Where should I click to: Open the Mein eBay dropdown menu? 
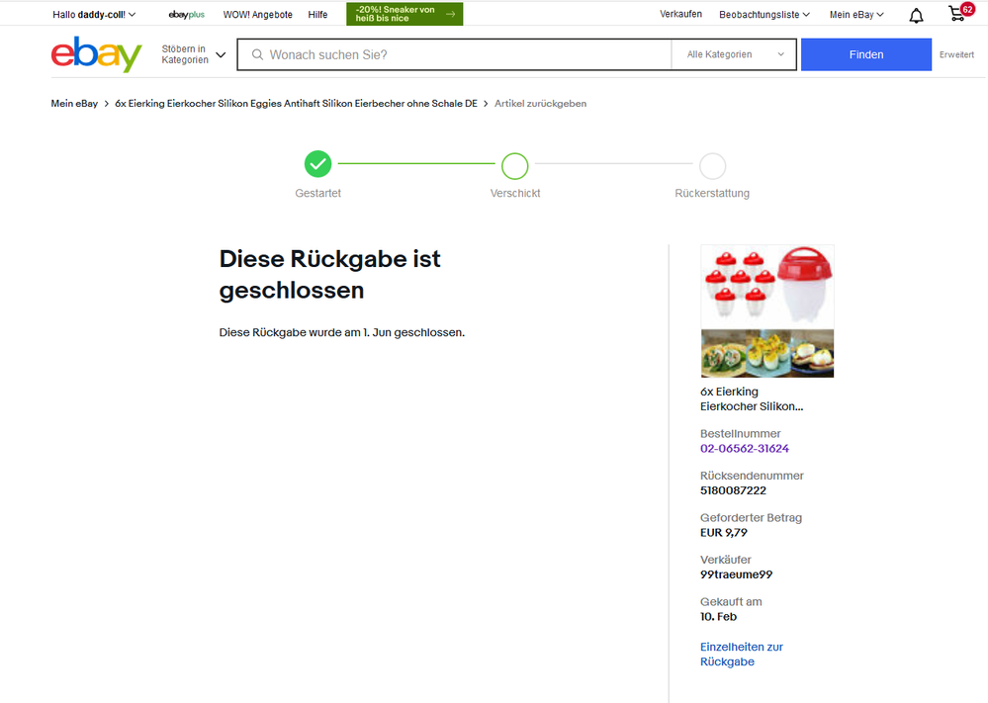click(x=856, y=15)
